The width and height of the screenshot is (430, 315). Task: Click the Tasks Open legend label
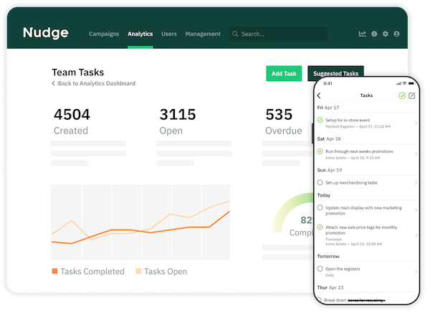click(166, 271)
